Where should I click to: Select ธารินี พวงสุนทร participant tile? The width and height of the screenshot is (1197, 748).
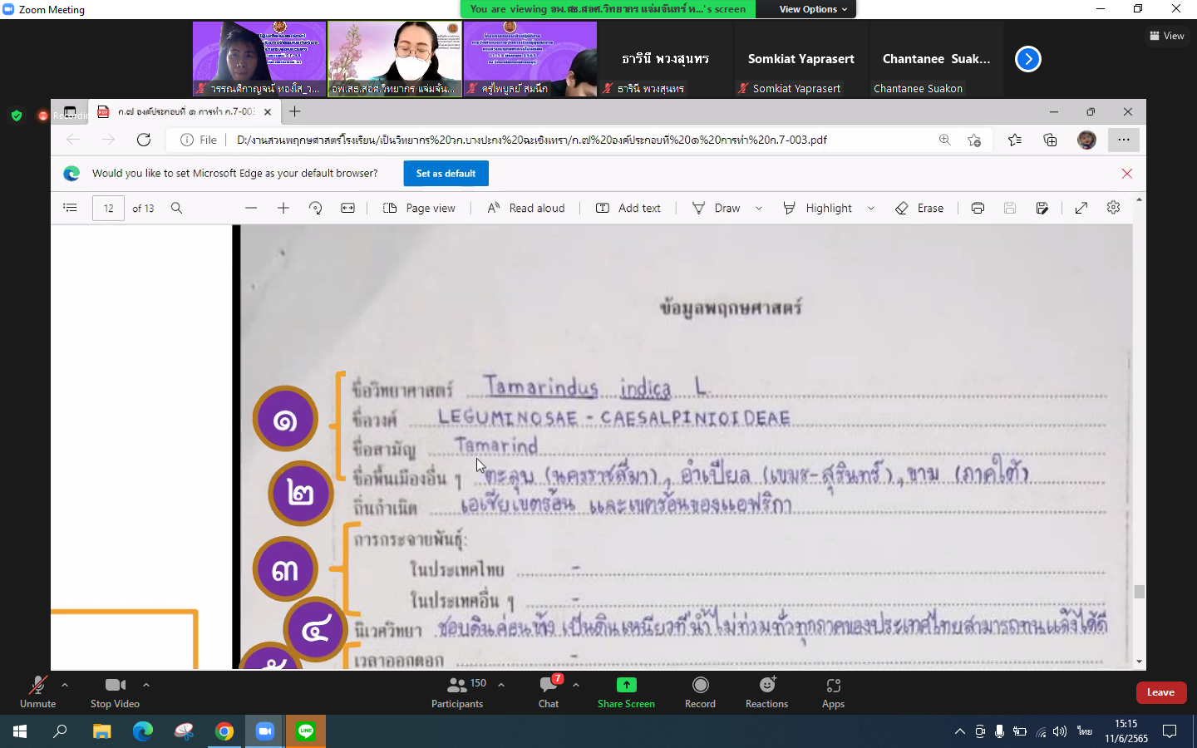point(665,59)
